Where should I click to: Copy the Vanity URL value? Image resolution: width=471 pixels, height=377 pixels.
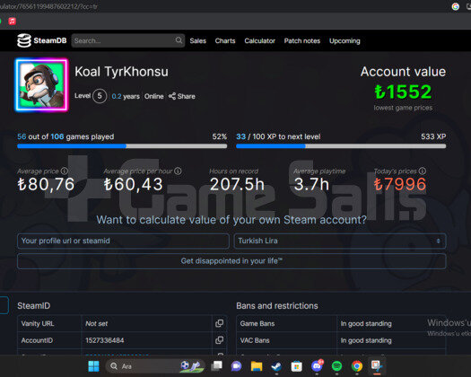tap(219, 323)
